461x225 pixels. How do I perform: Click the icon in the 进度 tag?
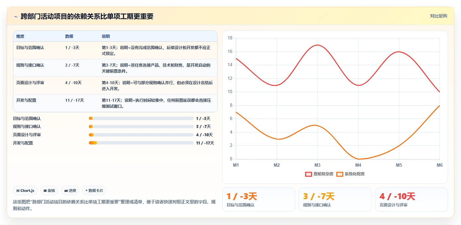point(66,191)
